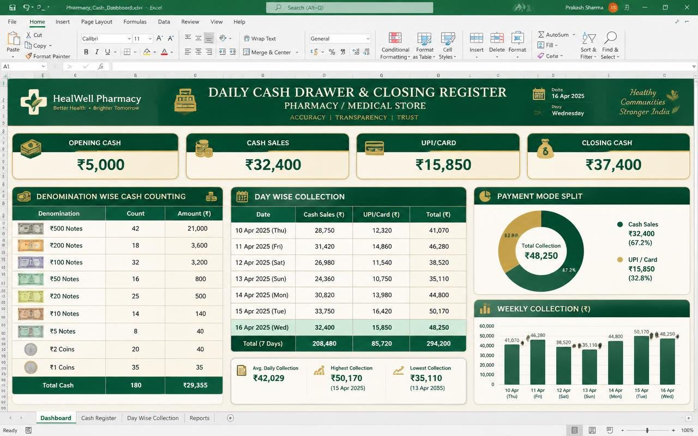The height and width of the screenshot is (436, 698).
Task: Apply Comma Style format
Action: click(342, 52)
